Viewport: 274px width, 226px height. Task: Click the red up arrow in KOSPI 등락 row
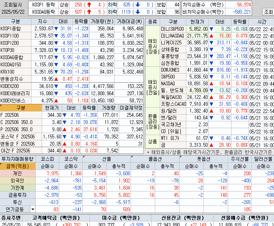(x=89, y=5)
